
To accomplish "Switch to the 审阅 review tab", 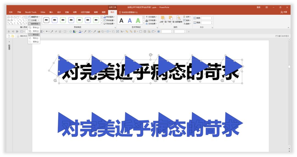I will pos(96,12).
